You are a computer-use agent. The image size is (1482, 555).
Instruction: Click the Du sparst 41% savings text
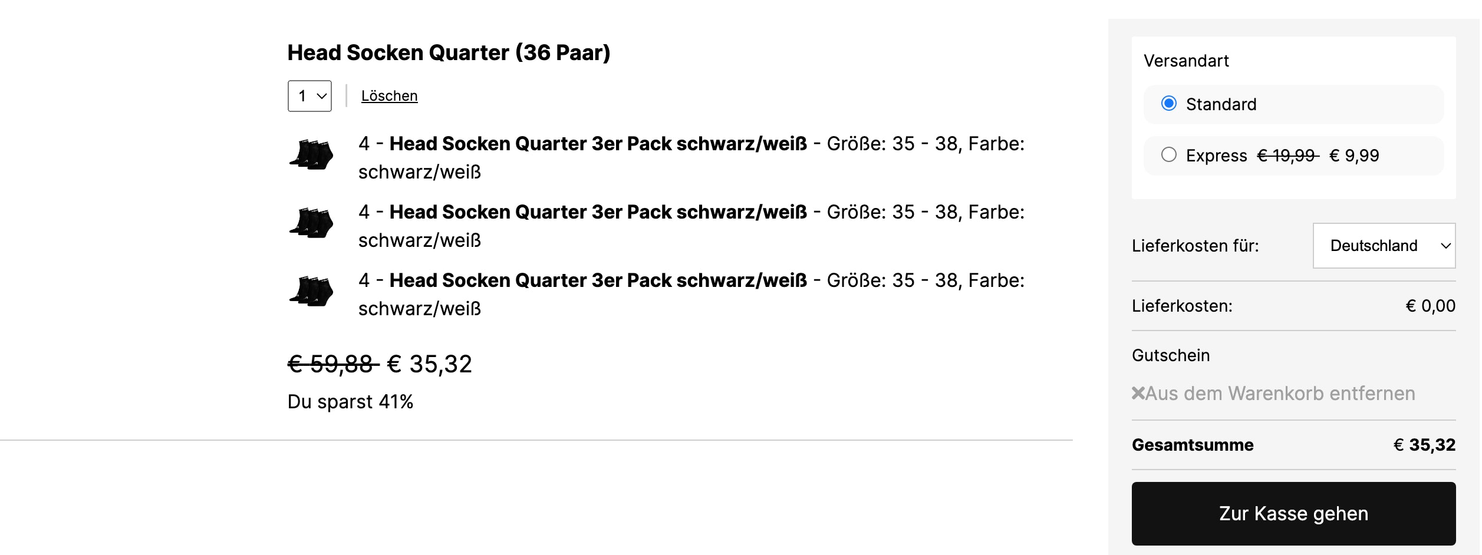tap(350, 402)
